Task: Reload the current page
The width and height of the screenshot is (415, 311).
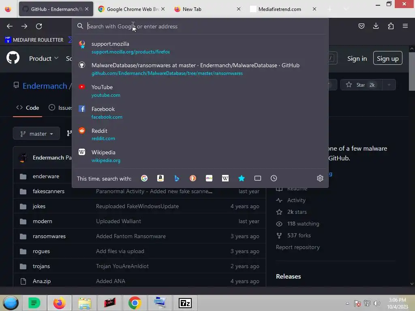Action: tap(39, 26)
